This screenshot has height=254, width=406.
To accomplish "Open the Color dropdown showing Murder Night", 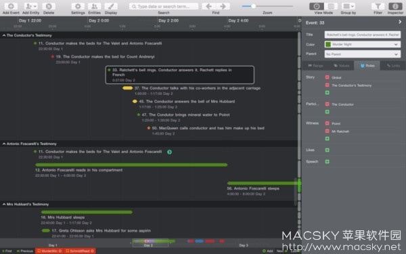I will [x=363, y=44].
